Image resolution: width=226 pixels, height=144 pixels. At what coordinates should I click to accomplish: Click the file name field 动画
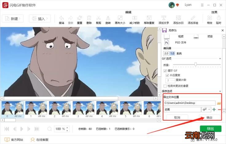tap(182, 110)
